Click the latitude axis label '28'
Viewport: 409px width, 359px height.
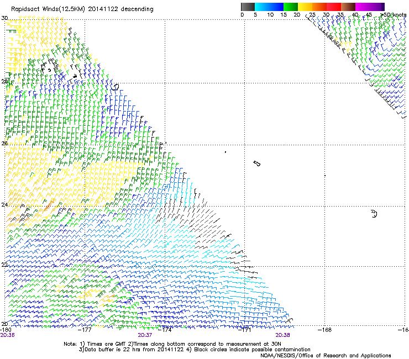click(4, 82)
